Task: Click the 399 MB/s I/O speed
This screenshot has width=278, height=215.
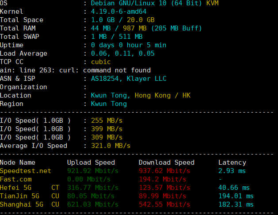Action: [107, 129]
